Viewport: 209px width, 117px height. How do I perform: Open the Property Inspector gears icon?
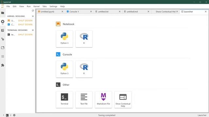click(x=3, y=39)
